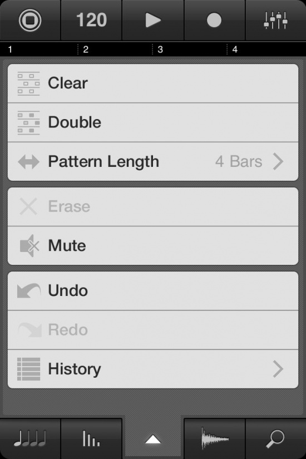Choose Clear from the menu
This screenshot has height=459, width=306.
click(153, 83)
